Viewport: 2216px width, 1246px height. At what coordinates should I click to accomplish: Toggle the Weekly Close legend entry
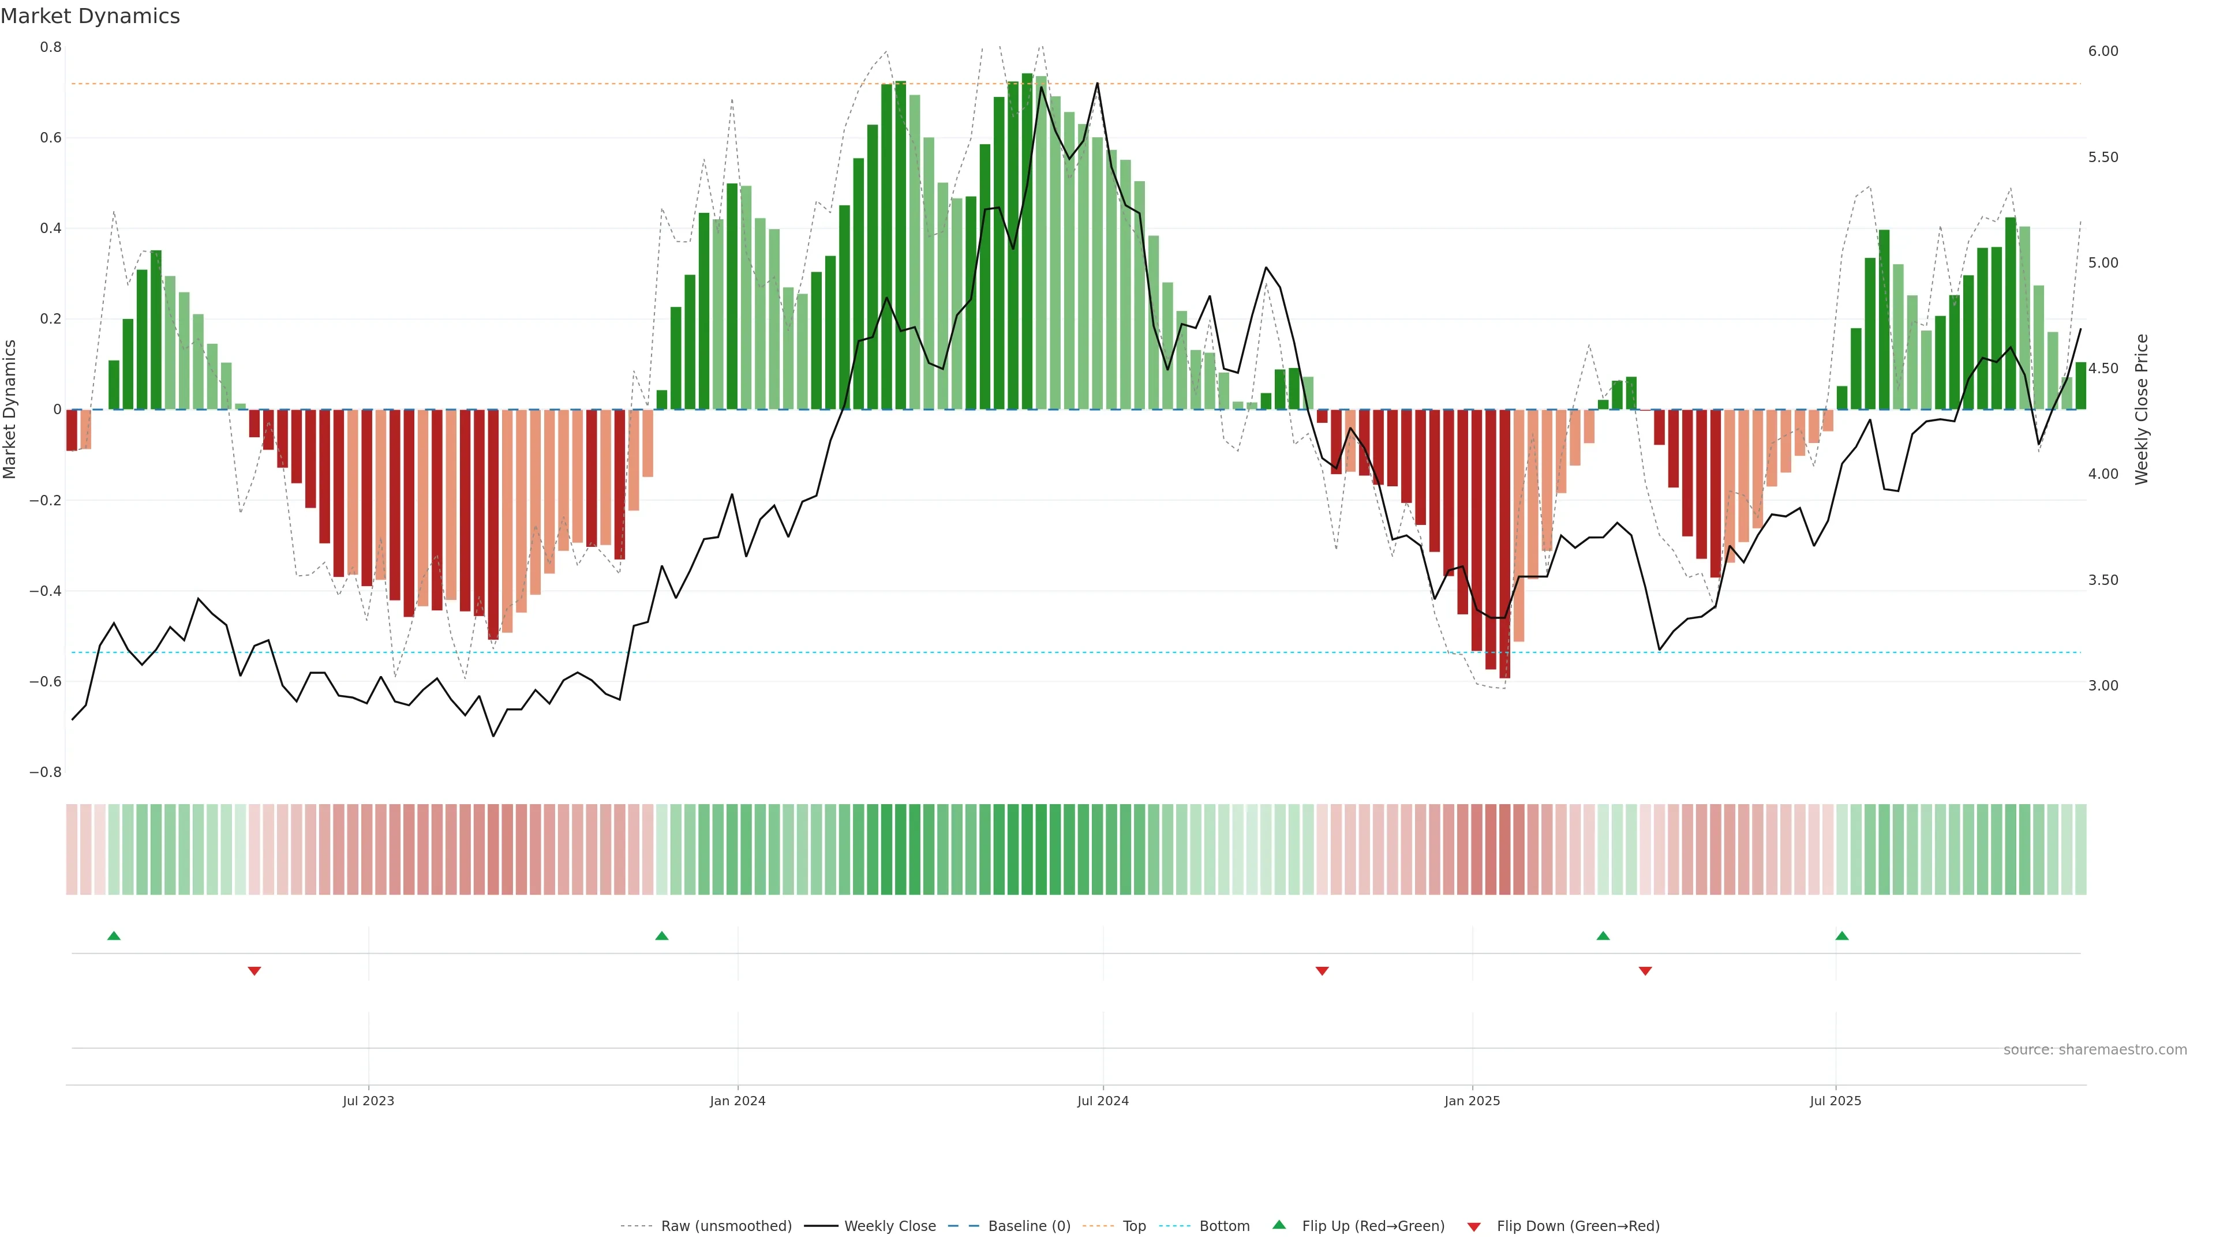pyautogui.click(x=889, y=1226)
